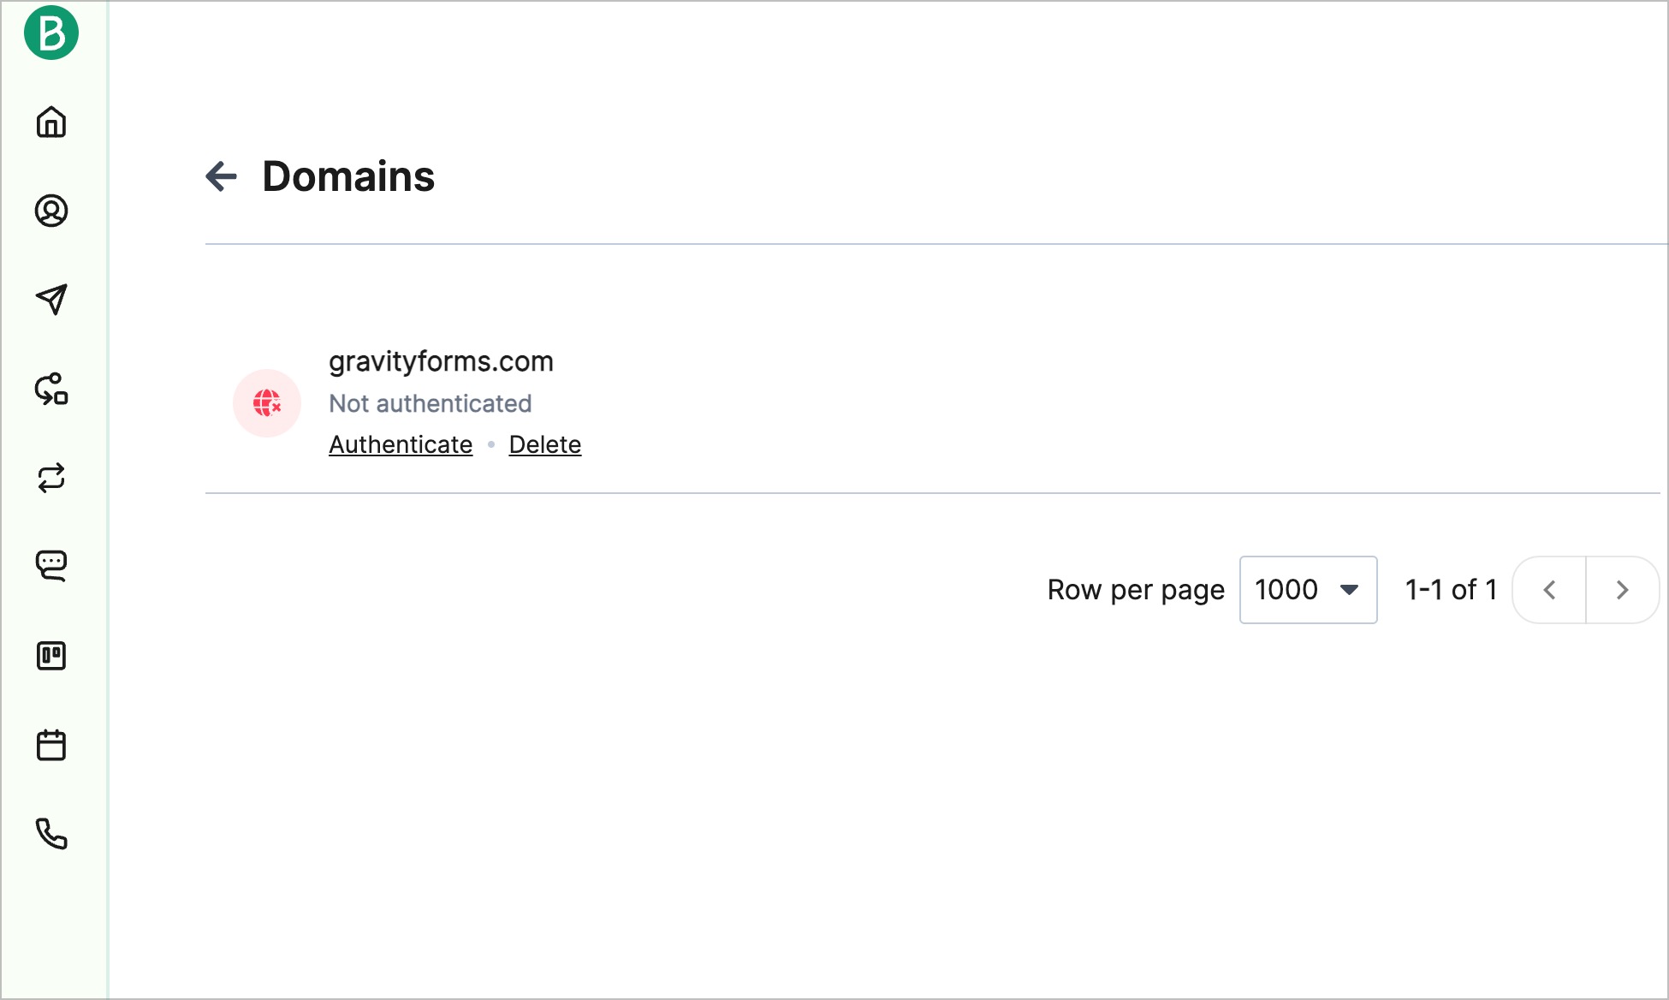The image size is (1669, 1000).
Task: Open Automations using the flow icon
Action: click(x=52, y=391)
